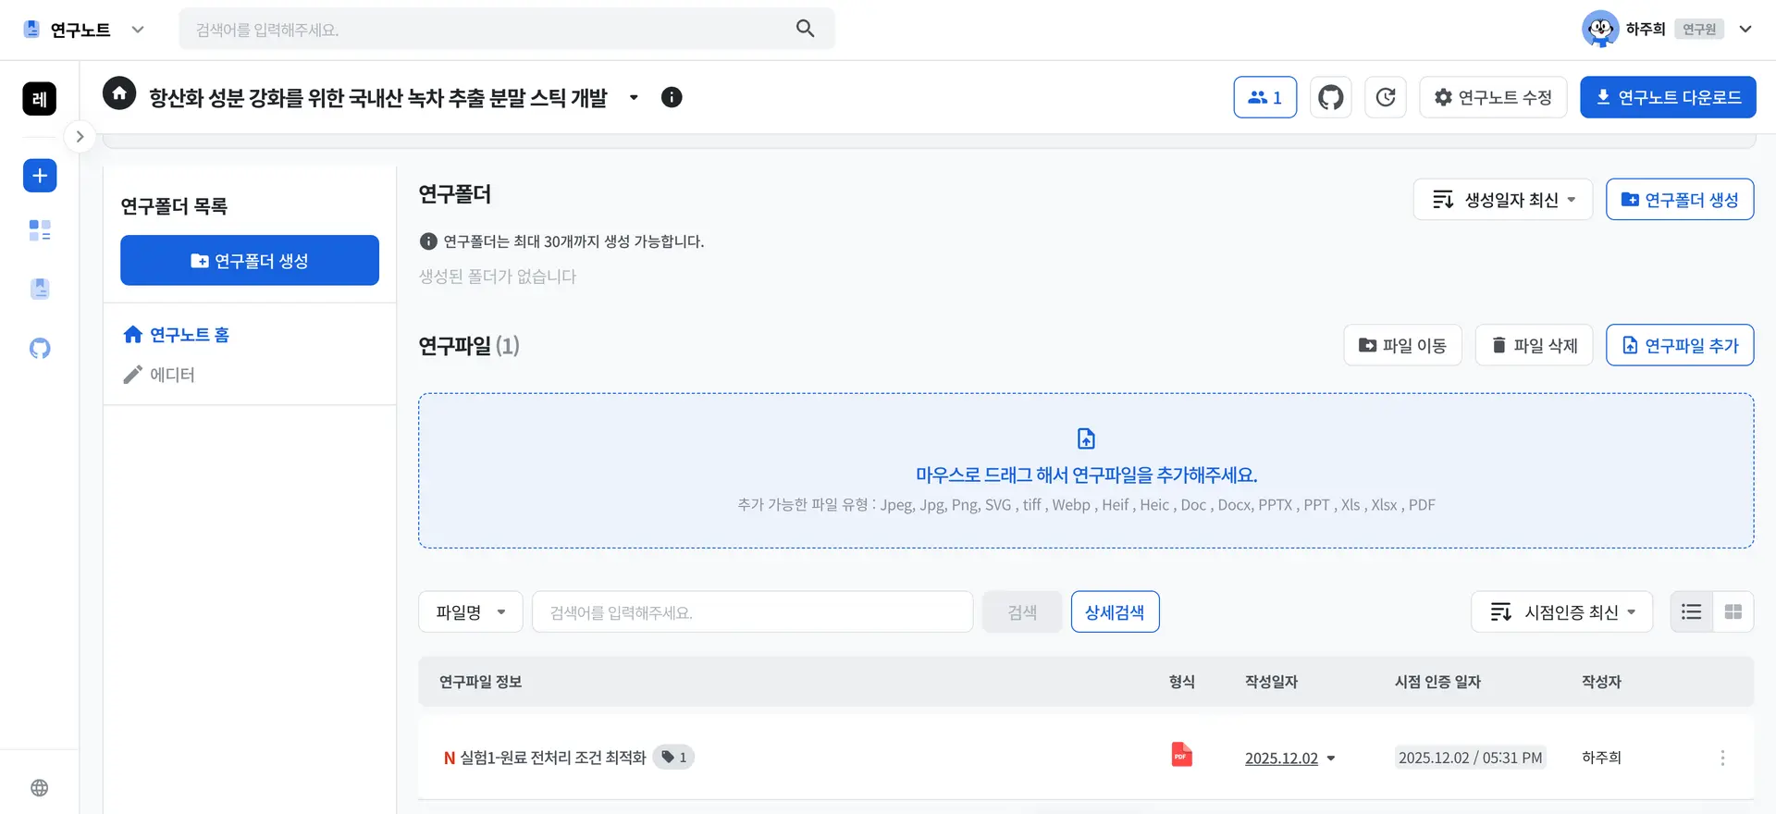Click the info icon beside folder limit note

(428, 241)
